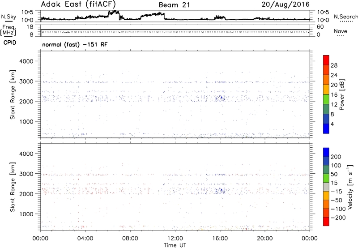Click the red segment of Power colorbar
Screen dimensions: 358x248
(x=326, y=60)
